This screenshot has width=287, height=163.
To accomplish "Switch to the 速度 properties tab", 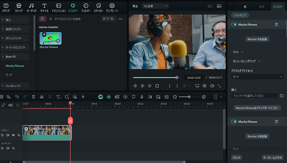I will point(261,7).
